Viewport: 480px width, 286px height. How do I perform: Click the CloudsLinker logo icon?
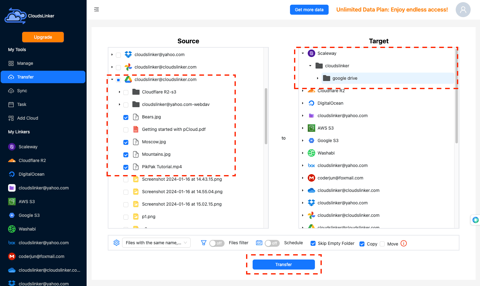15,16
